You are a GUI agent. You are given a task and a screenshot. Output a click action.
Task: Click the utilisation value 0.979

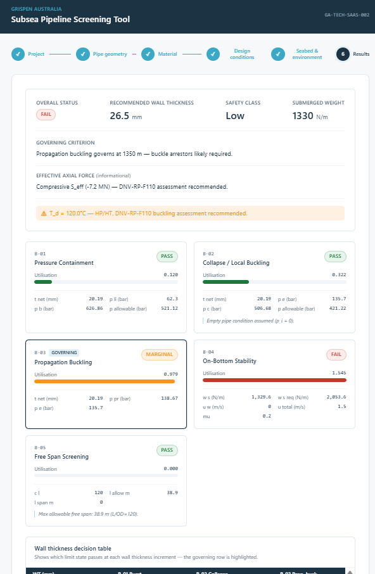(171, 374)
